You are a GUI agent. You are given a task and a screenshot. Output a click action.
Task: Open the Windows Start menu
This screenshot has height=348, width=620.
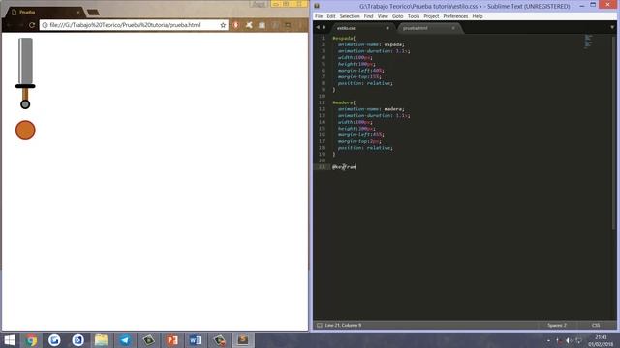pyautogui.click(x=9, y=340)
